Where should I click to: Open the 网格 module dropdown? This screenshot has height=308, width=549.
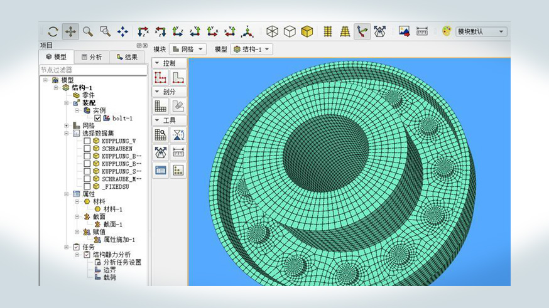coord(188,49)
